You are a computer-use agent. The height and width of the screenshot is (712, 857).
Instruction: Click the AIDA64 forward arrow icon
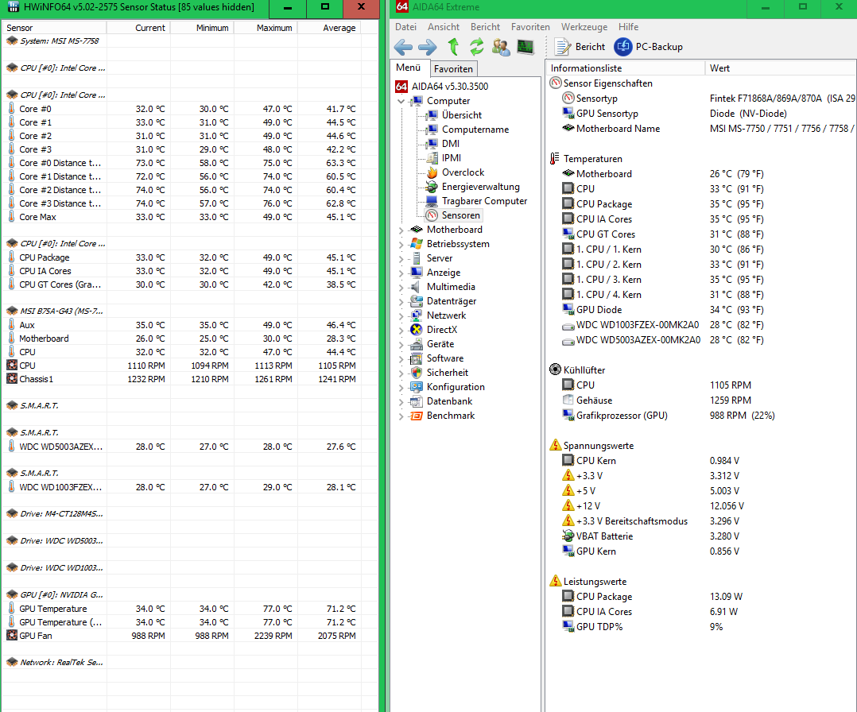[x=428, y=48]
